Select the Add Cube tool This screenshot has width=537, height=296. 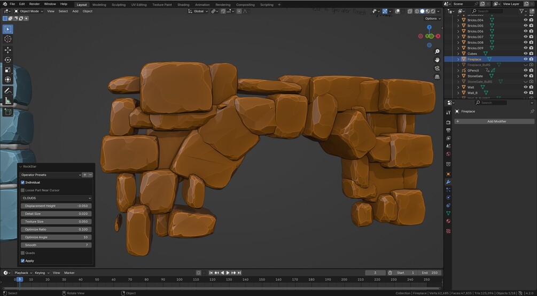[x=8, y=112]
